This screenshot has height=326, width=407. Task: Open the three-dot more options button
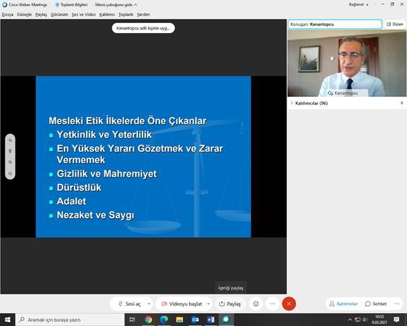pos(272,304)
